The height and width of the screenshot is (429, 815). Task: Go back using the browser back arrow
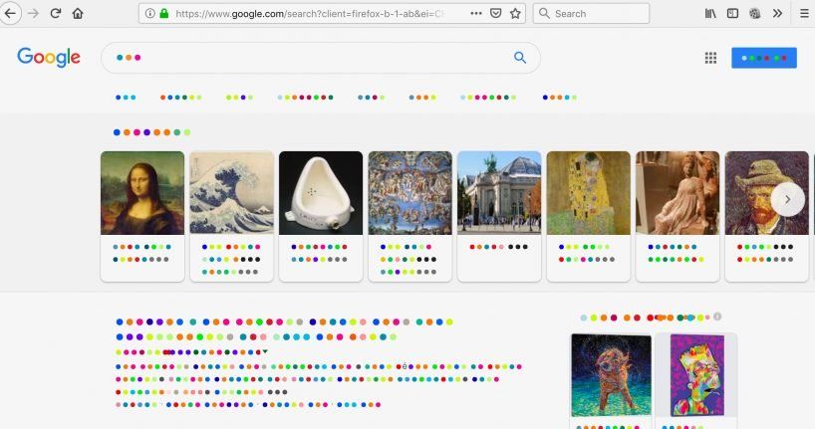10,14
